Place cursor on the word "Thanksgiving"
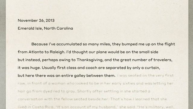 click(x=90, y=60)
